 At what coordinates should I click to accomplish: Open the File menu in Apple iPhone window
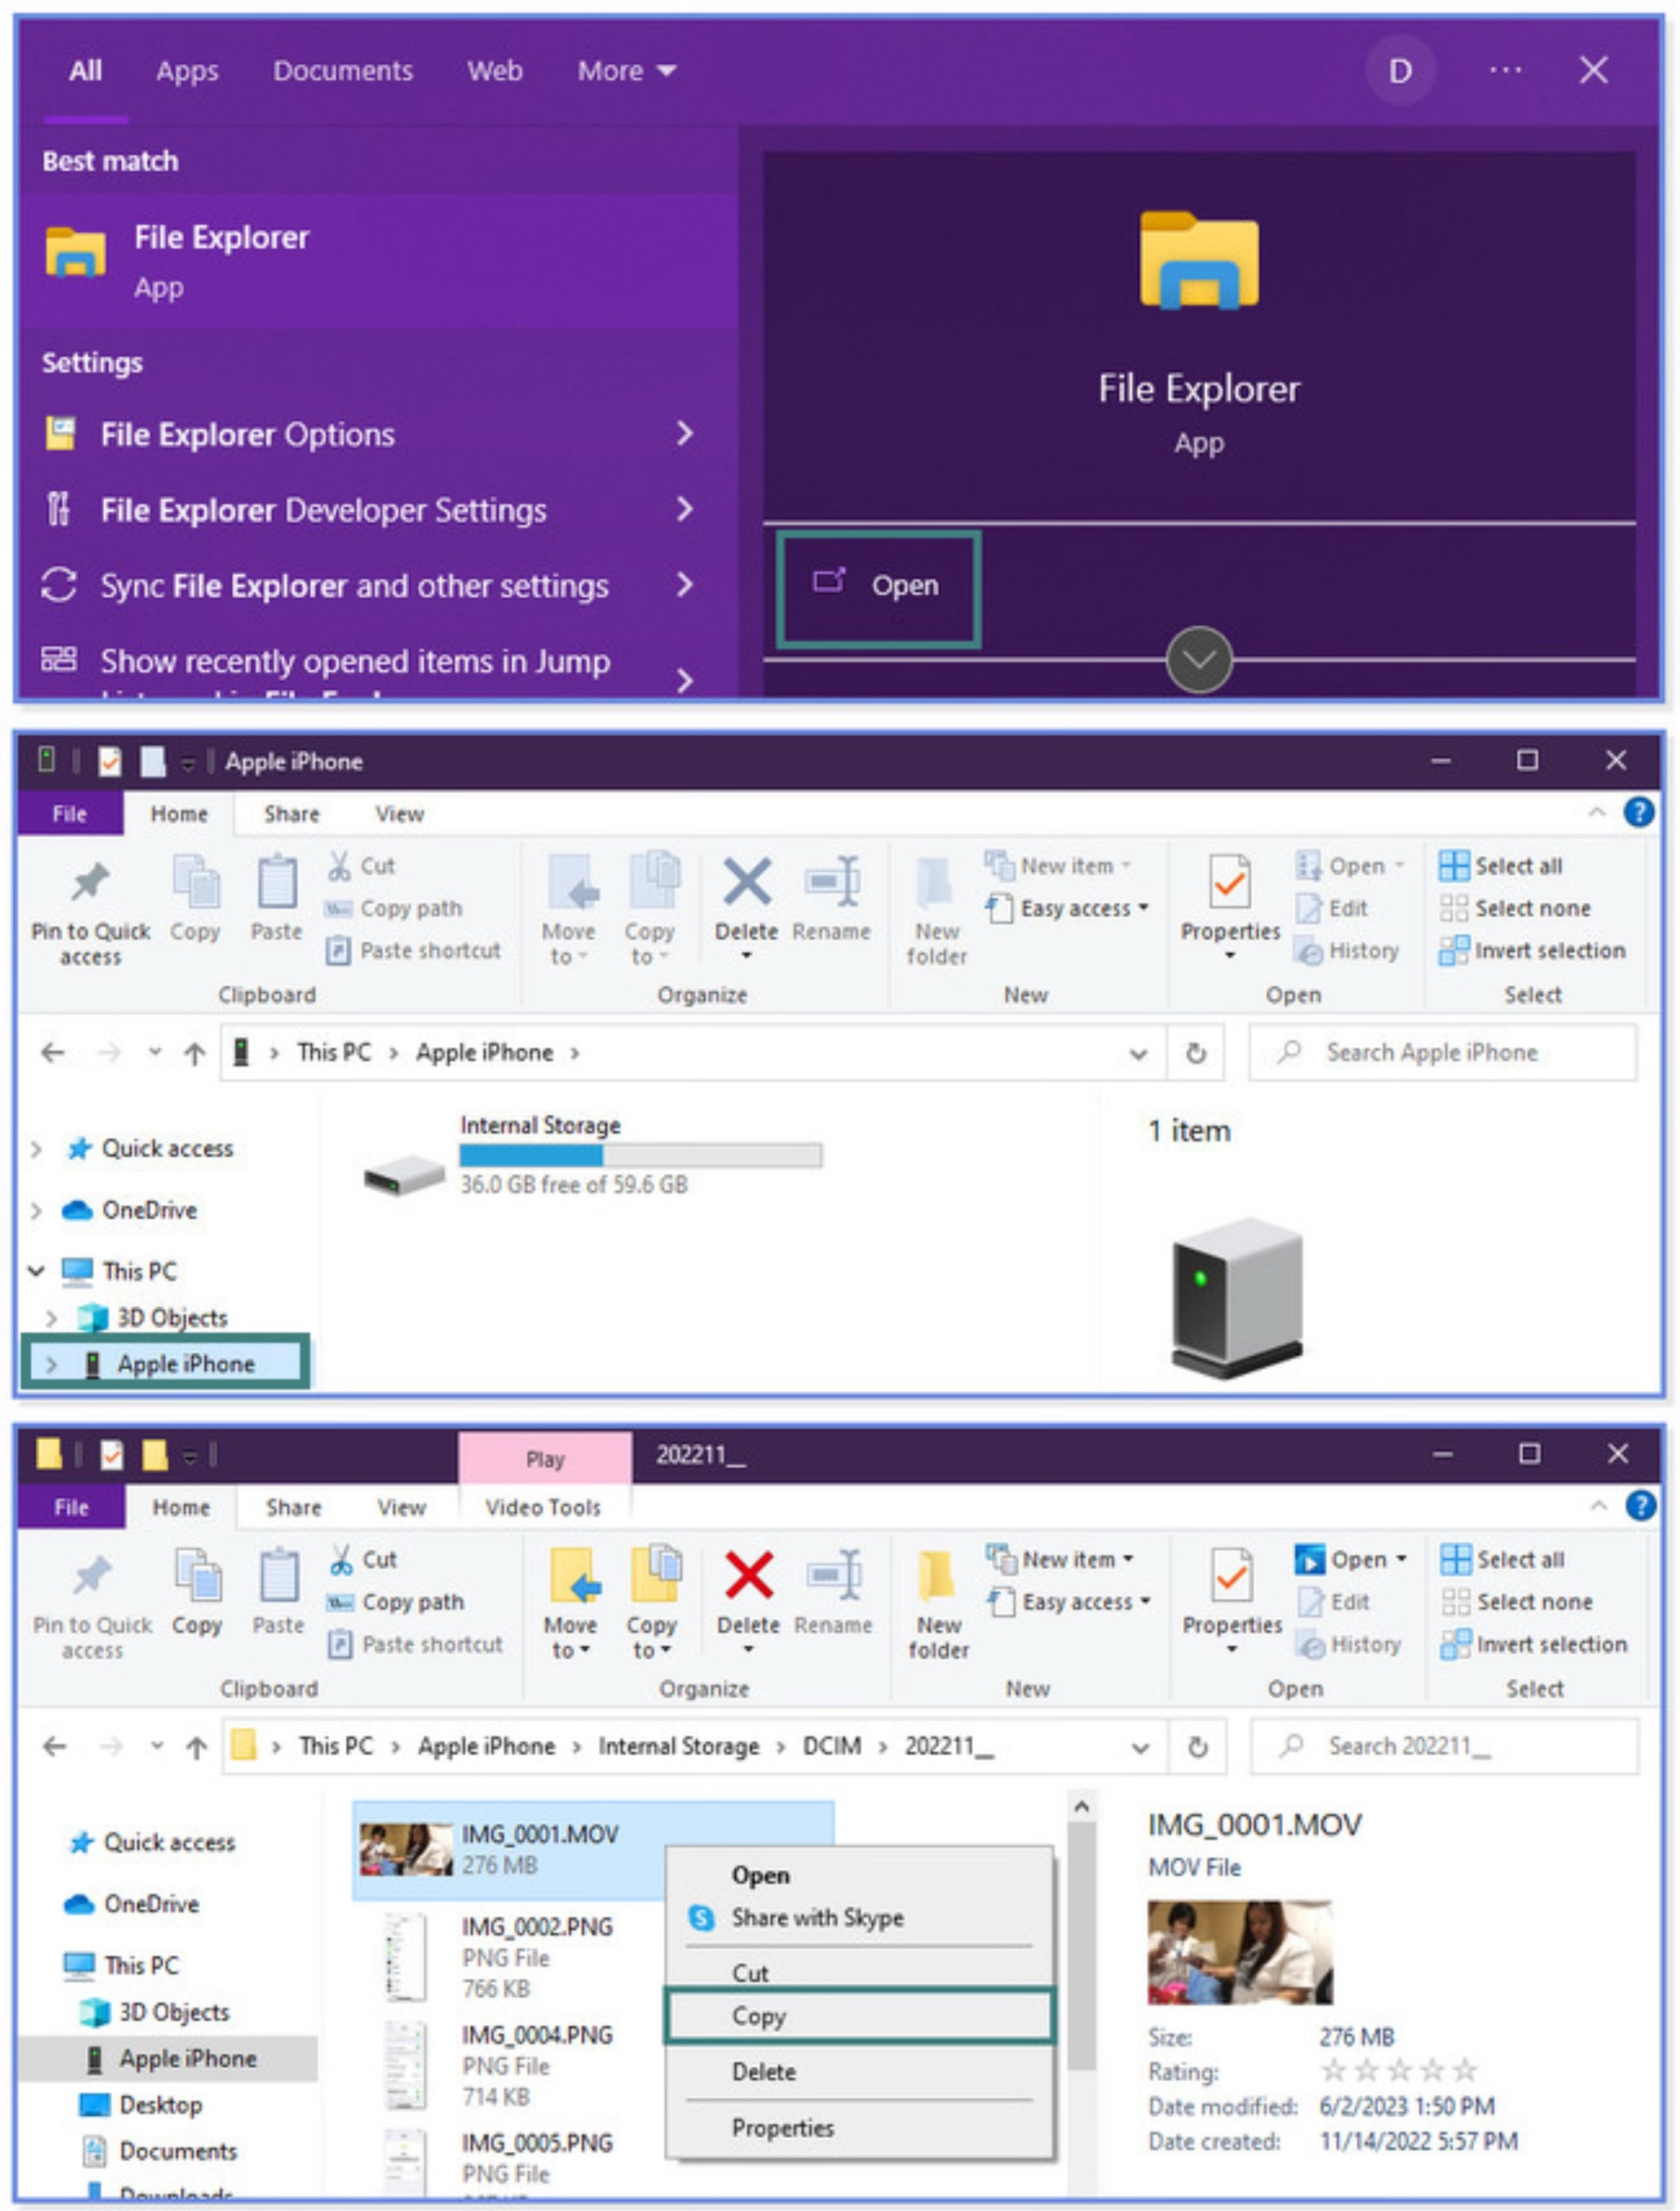point(69,814)
